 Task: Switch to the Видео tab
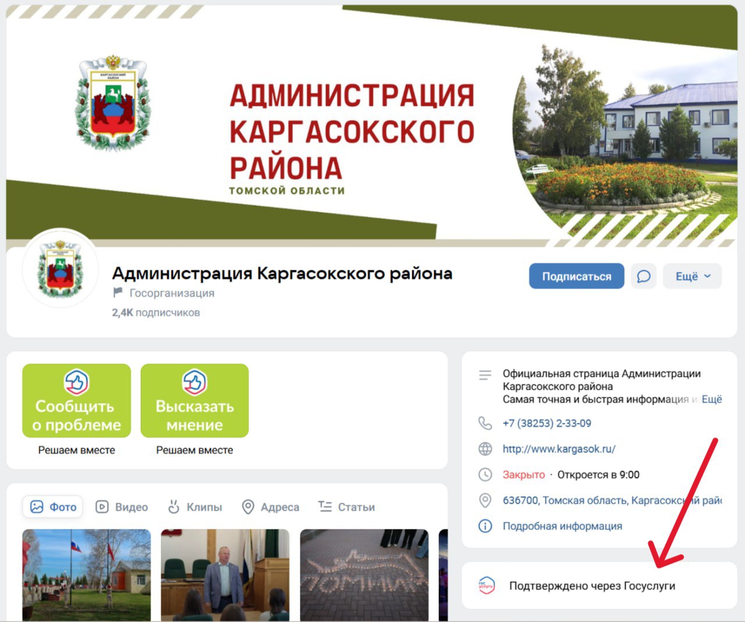point(123,507)
